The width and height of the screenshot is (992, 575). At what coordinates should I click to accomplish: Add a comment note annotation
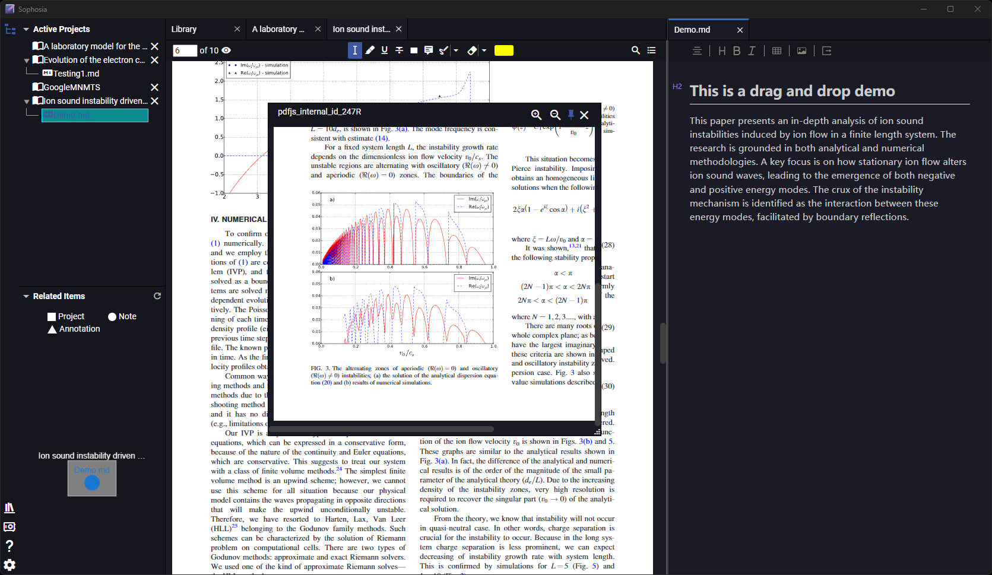point(429,50)
